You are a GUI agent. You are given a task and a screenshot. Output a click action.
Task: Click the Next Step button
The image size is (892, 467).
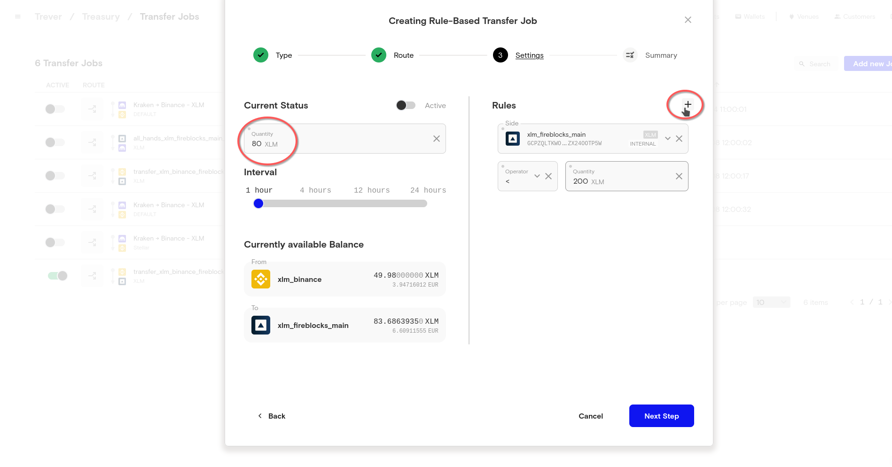tap(661, 416)
